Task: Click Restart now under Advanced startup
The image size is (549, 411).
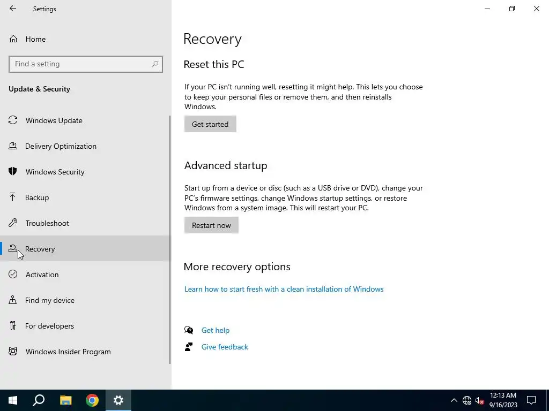Action: click(211, 225)
